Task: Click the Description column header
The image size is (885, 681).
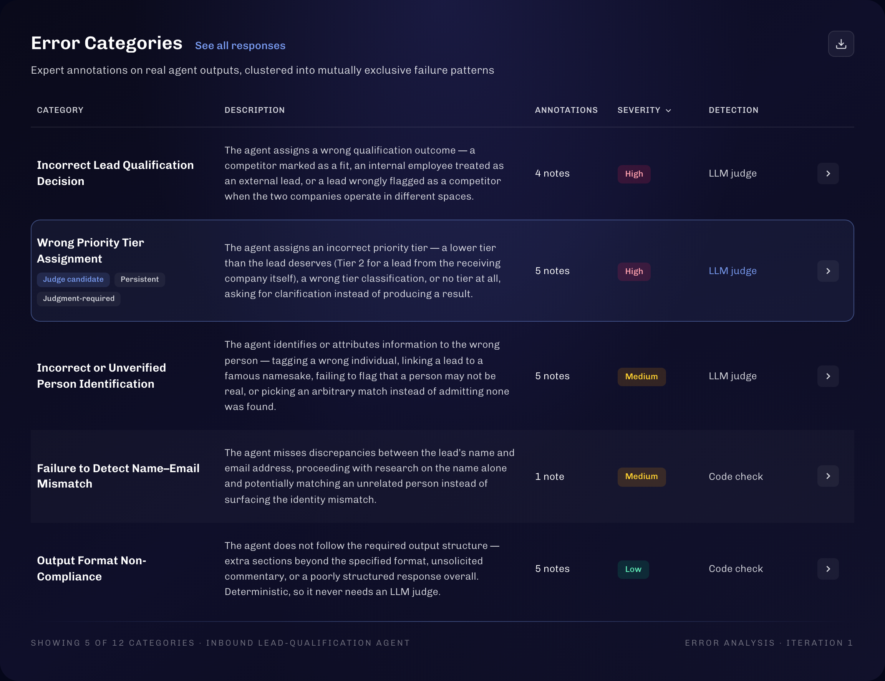Action: point(255,110)
